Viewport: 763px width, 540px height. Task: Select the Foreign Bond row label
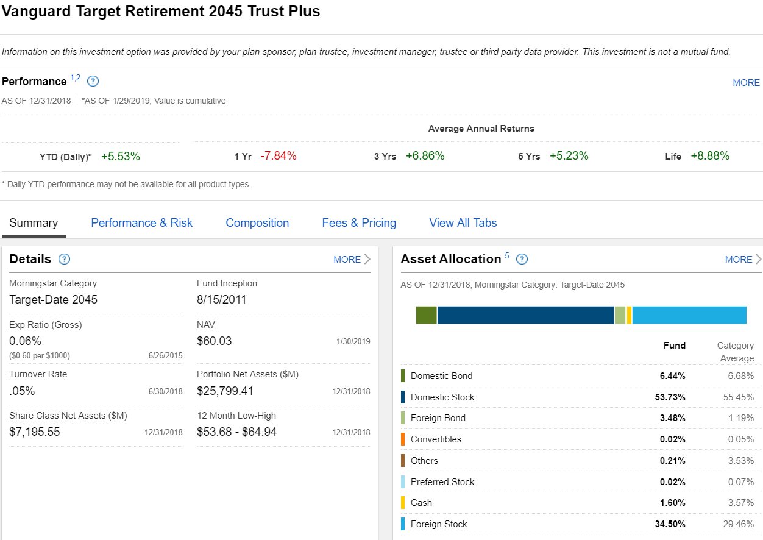coord(438,418)
